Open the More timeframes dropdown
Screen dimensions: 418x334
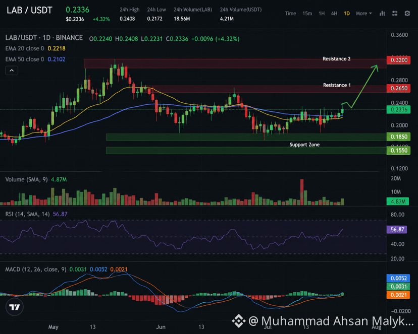(363, 13)
